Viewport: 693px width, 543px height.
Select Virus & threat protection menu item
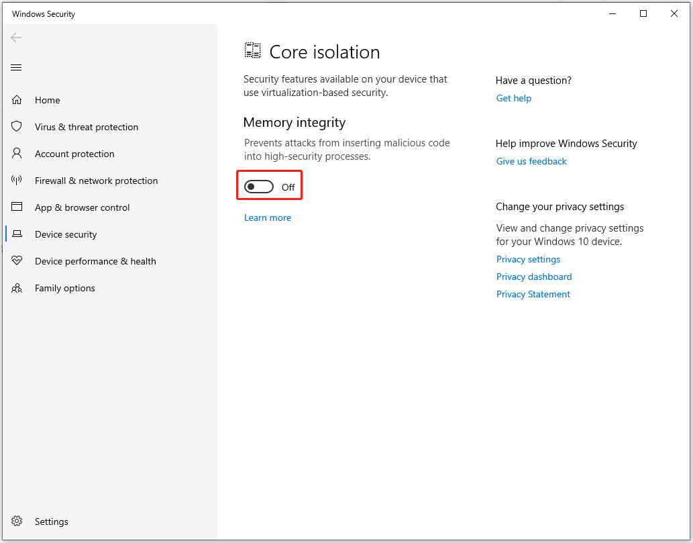tap(86, 127)
